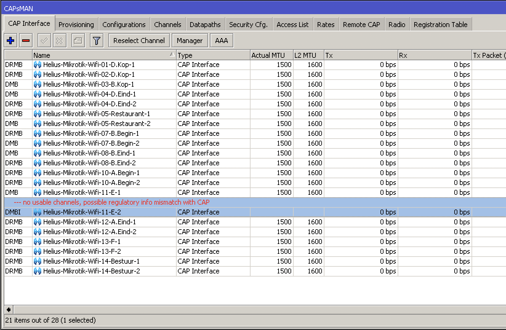Click the wireless icon beside Helius-Mikrotik-Wifi-14-Bestuur-2
The height and width of the screenshot is (330, 506).
tap(38, 271)
